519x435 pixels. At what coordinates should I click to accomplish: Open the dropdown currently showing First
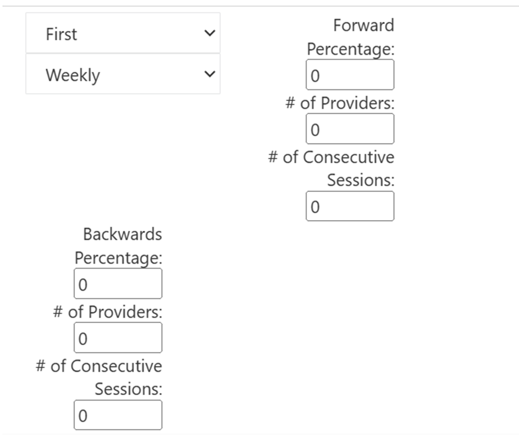coord(123,33)
